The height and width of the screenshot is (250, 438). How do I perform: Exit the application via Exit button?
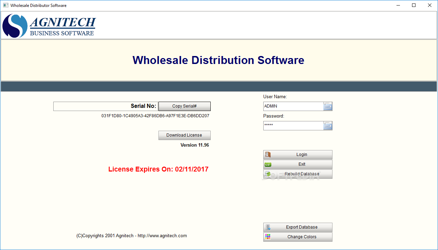click(x=298, y=164)
